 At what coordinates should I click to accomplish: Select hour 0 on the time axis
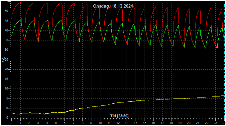[12, 123]
